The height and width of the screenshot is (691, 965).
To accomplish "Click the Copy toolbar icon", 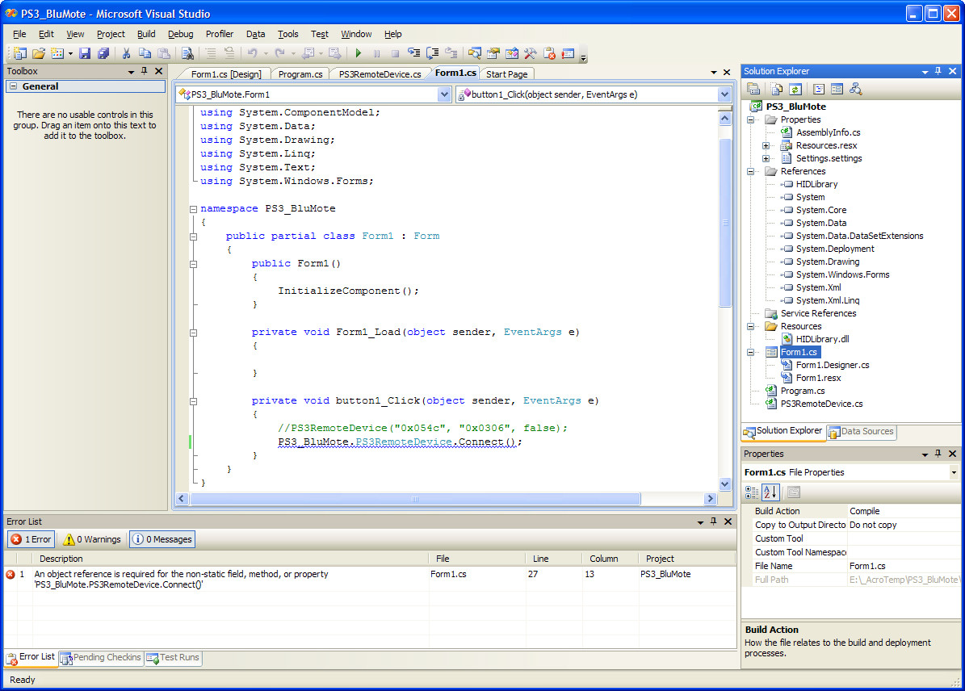I will coord(145,53).
